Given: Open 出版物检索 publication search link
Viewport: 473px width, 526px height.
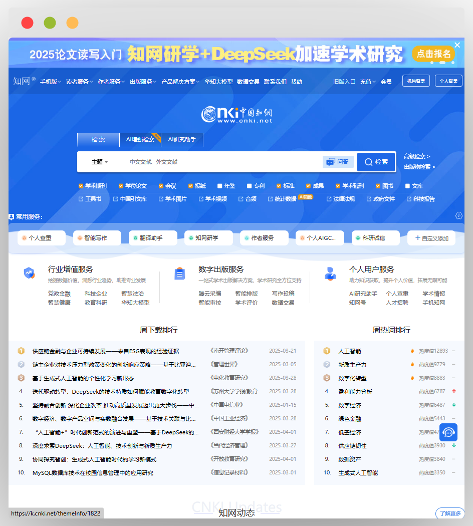Looking at the screenshot, I should click(x=419, y=167).
